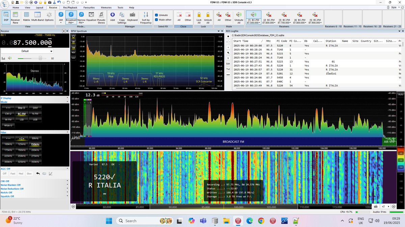Close All receivers
This screenshot has height=227, width=405.
coord(179,17)
